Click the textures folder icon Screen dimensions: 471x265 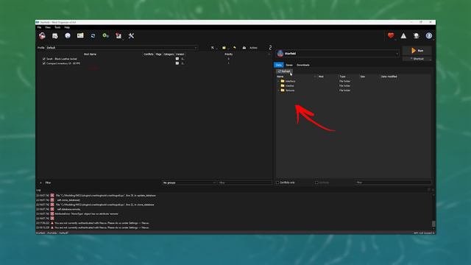tap(283, 90)
